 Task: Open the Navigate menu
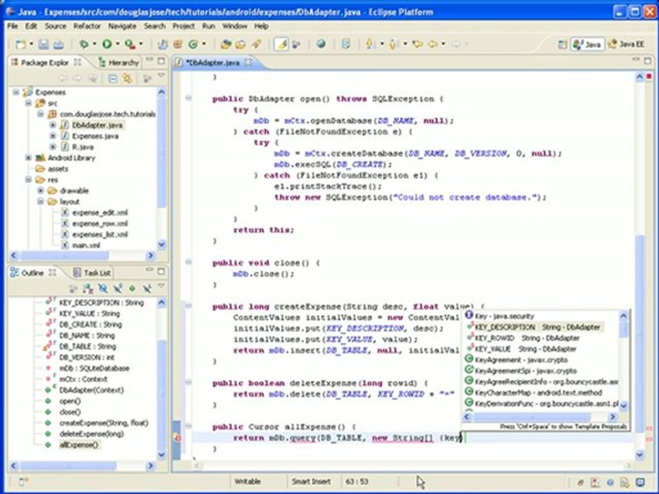pyautogui.click(x=122, y=26)
